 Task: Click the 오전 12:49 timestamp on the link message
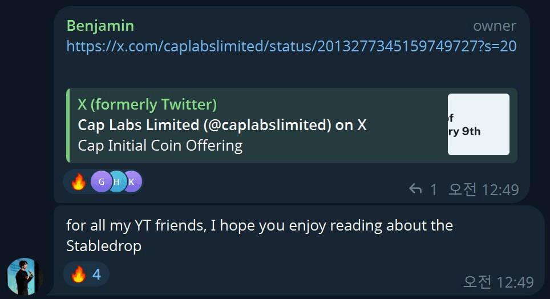(483, 189)
